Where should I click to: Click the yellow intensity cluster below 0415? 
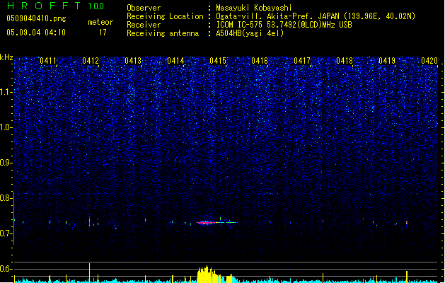215,275
